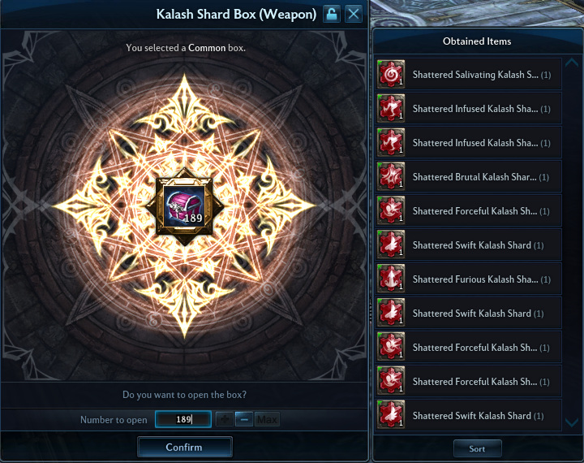Screen dimensions: 584x463
Task: Sort the obtained items list
Action: 477,448
